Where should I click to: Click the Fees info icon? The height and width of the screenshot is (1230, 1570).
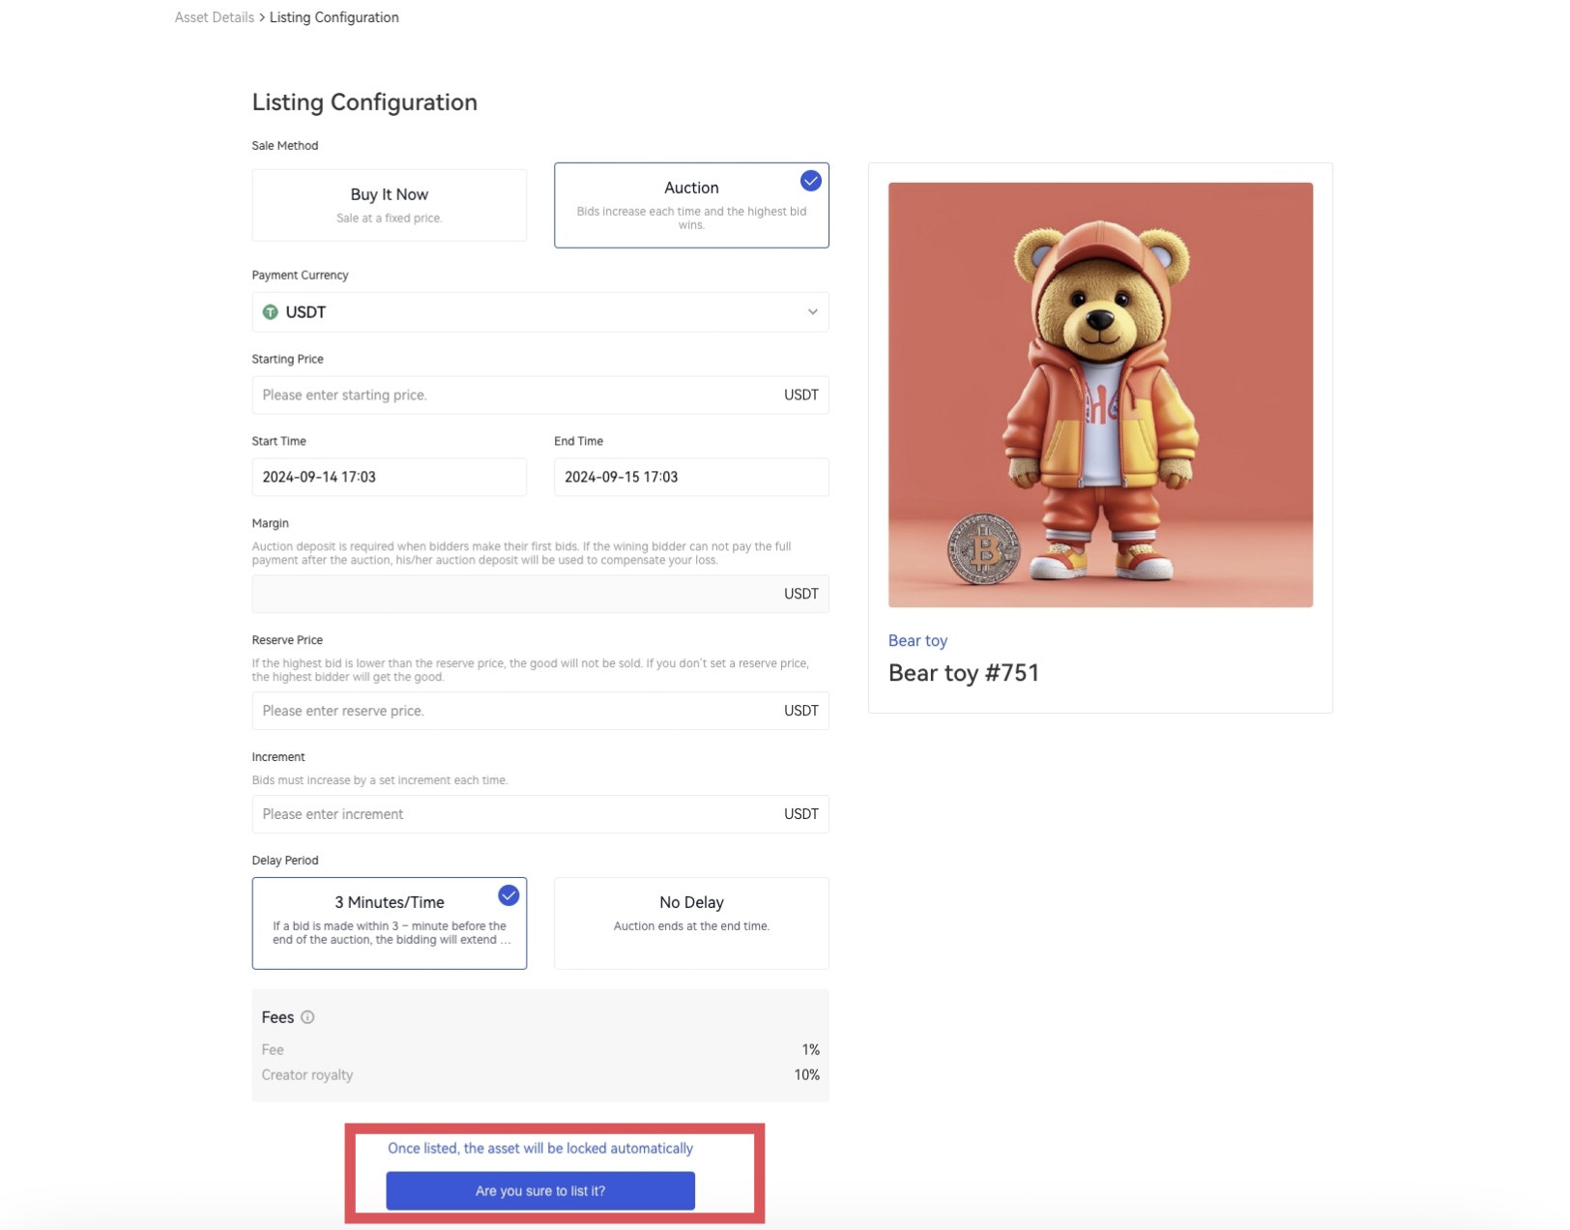click(307, 1017)
